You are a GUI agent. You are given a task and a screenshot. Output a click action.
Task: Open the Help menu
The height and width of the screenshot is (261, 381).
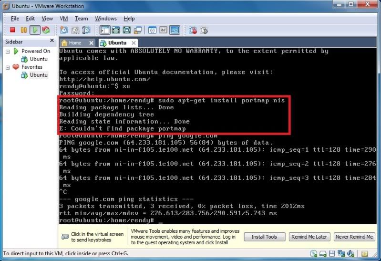click(x=129, y=19)
